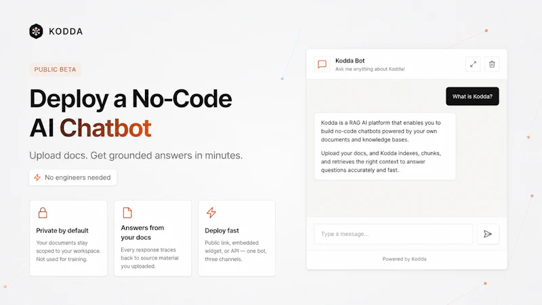Click the chat bubble icon in Kodda Bot header

322,64
